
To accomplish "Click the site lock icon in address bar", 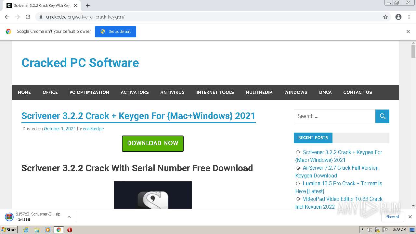I will pos(41,17).
